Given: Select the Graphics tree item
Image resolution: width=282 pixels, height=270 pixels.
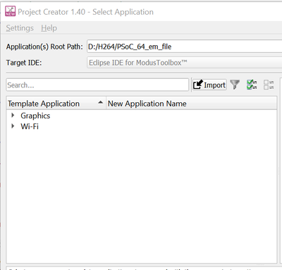Looking at the screenshot, I should [35, 116].
